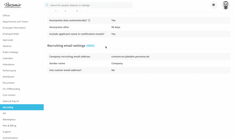Click the 'Company' sender name value

click(x=117, y=63)
